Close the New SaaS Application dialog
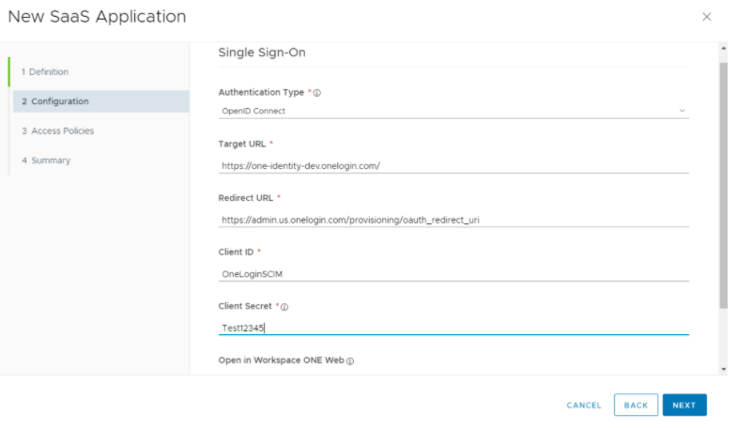This screenshot has height=428, width=737. 706,17
